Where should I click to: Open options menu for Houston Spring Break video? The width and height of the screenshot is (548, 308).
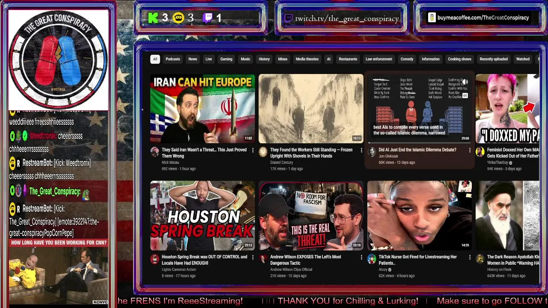(253, 257)
